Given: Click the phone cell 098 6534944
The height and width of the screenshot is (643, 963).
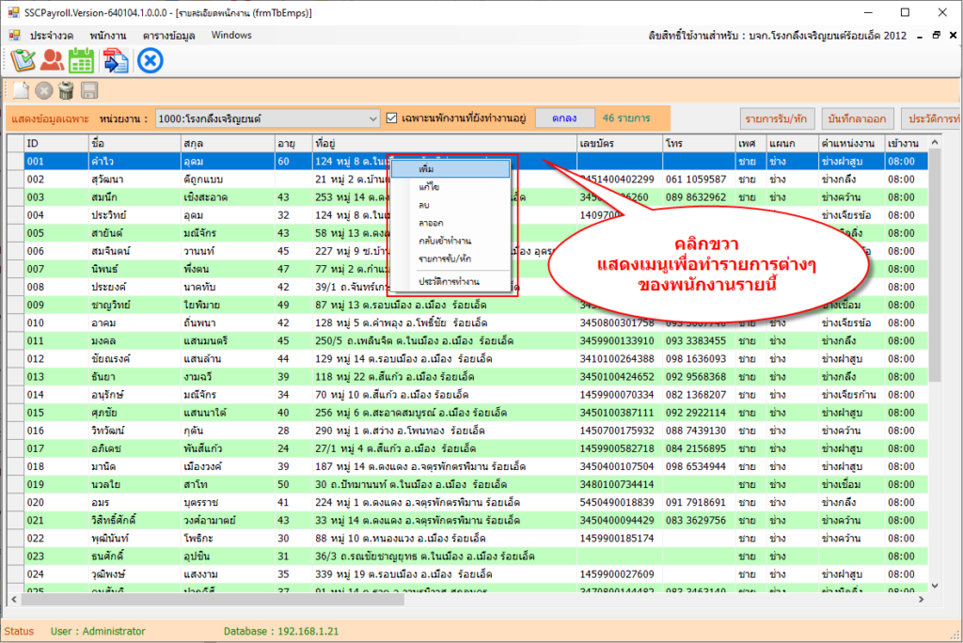Looking at the screenshot, I should pos(700,466).
